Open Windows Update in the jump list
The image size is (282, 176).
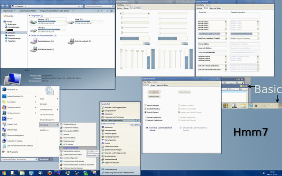pos(120,134)
